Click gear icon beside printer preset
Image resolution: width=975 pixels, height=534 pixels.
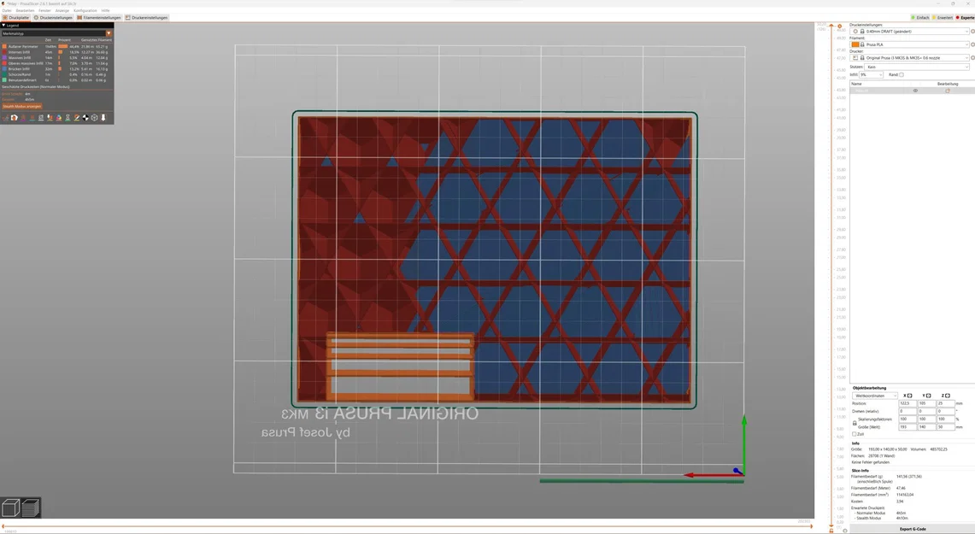[972, 58]
